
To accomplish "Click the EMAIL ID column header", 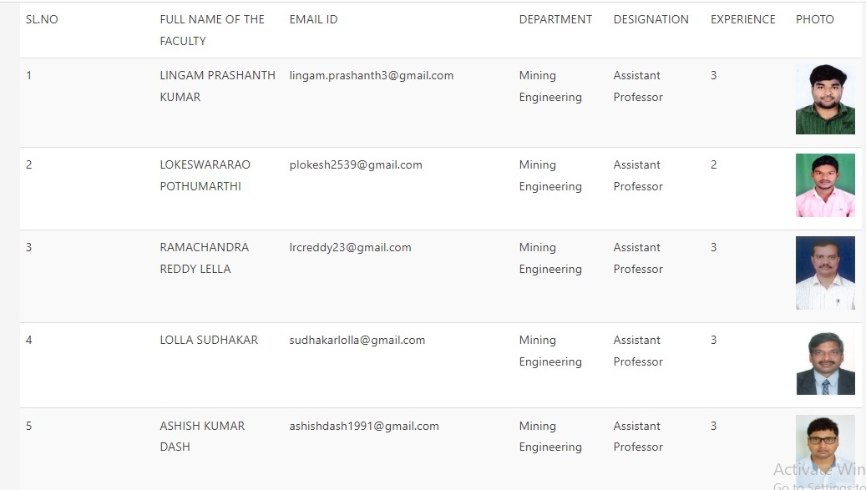I will tap(313, 19).
